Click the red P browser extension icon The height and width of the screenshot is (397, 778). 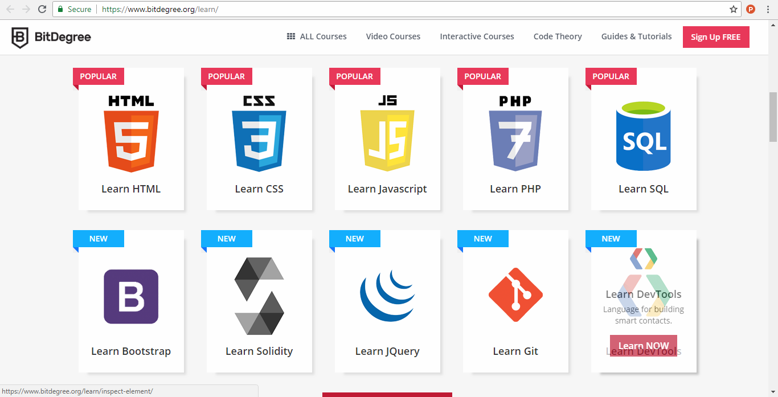pyautogui.click(x=751, y=9)
